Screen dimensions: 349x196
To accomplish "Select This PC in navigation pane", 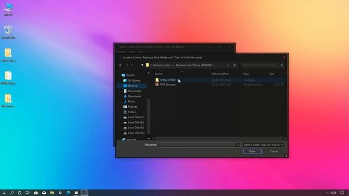I will pos(130,75).
